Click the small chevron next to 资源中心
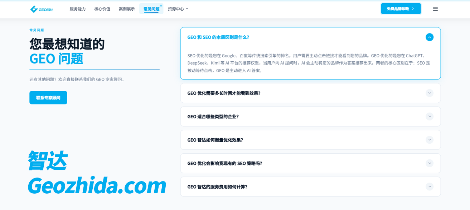 187,9
